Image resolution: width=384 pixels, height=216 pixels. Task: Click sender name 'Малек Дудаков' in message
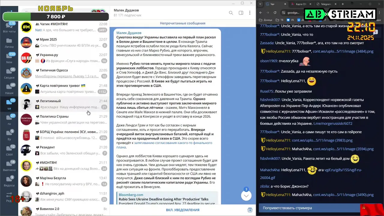click(x=129, y=33)
